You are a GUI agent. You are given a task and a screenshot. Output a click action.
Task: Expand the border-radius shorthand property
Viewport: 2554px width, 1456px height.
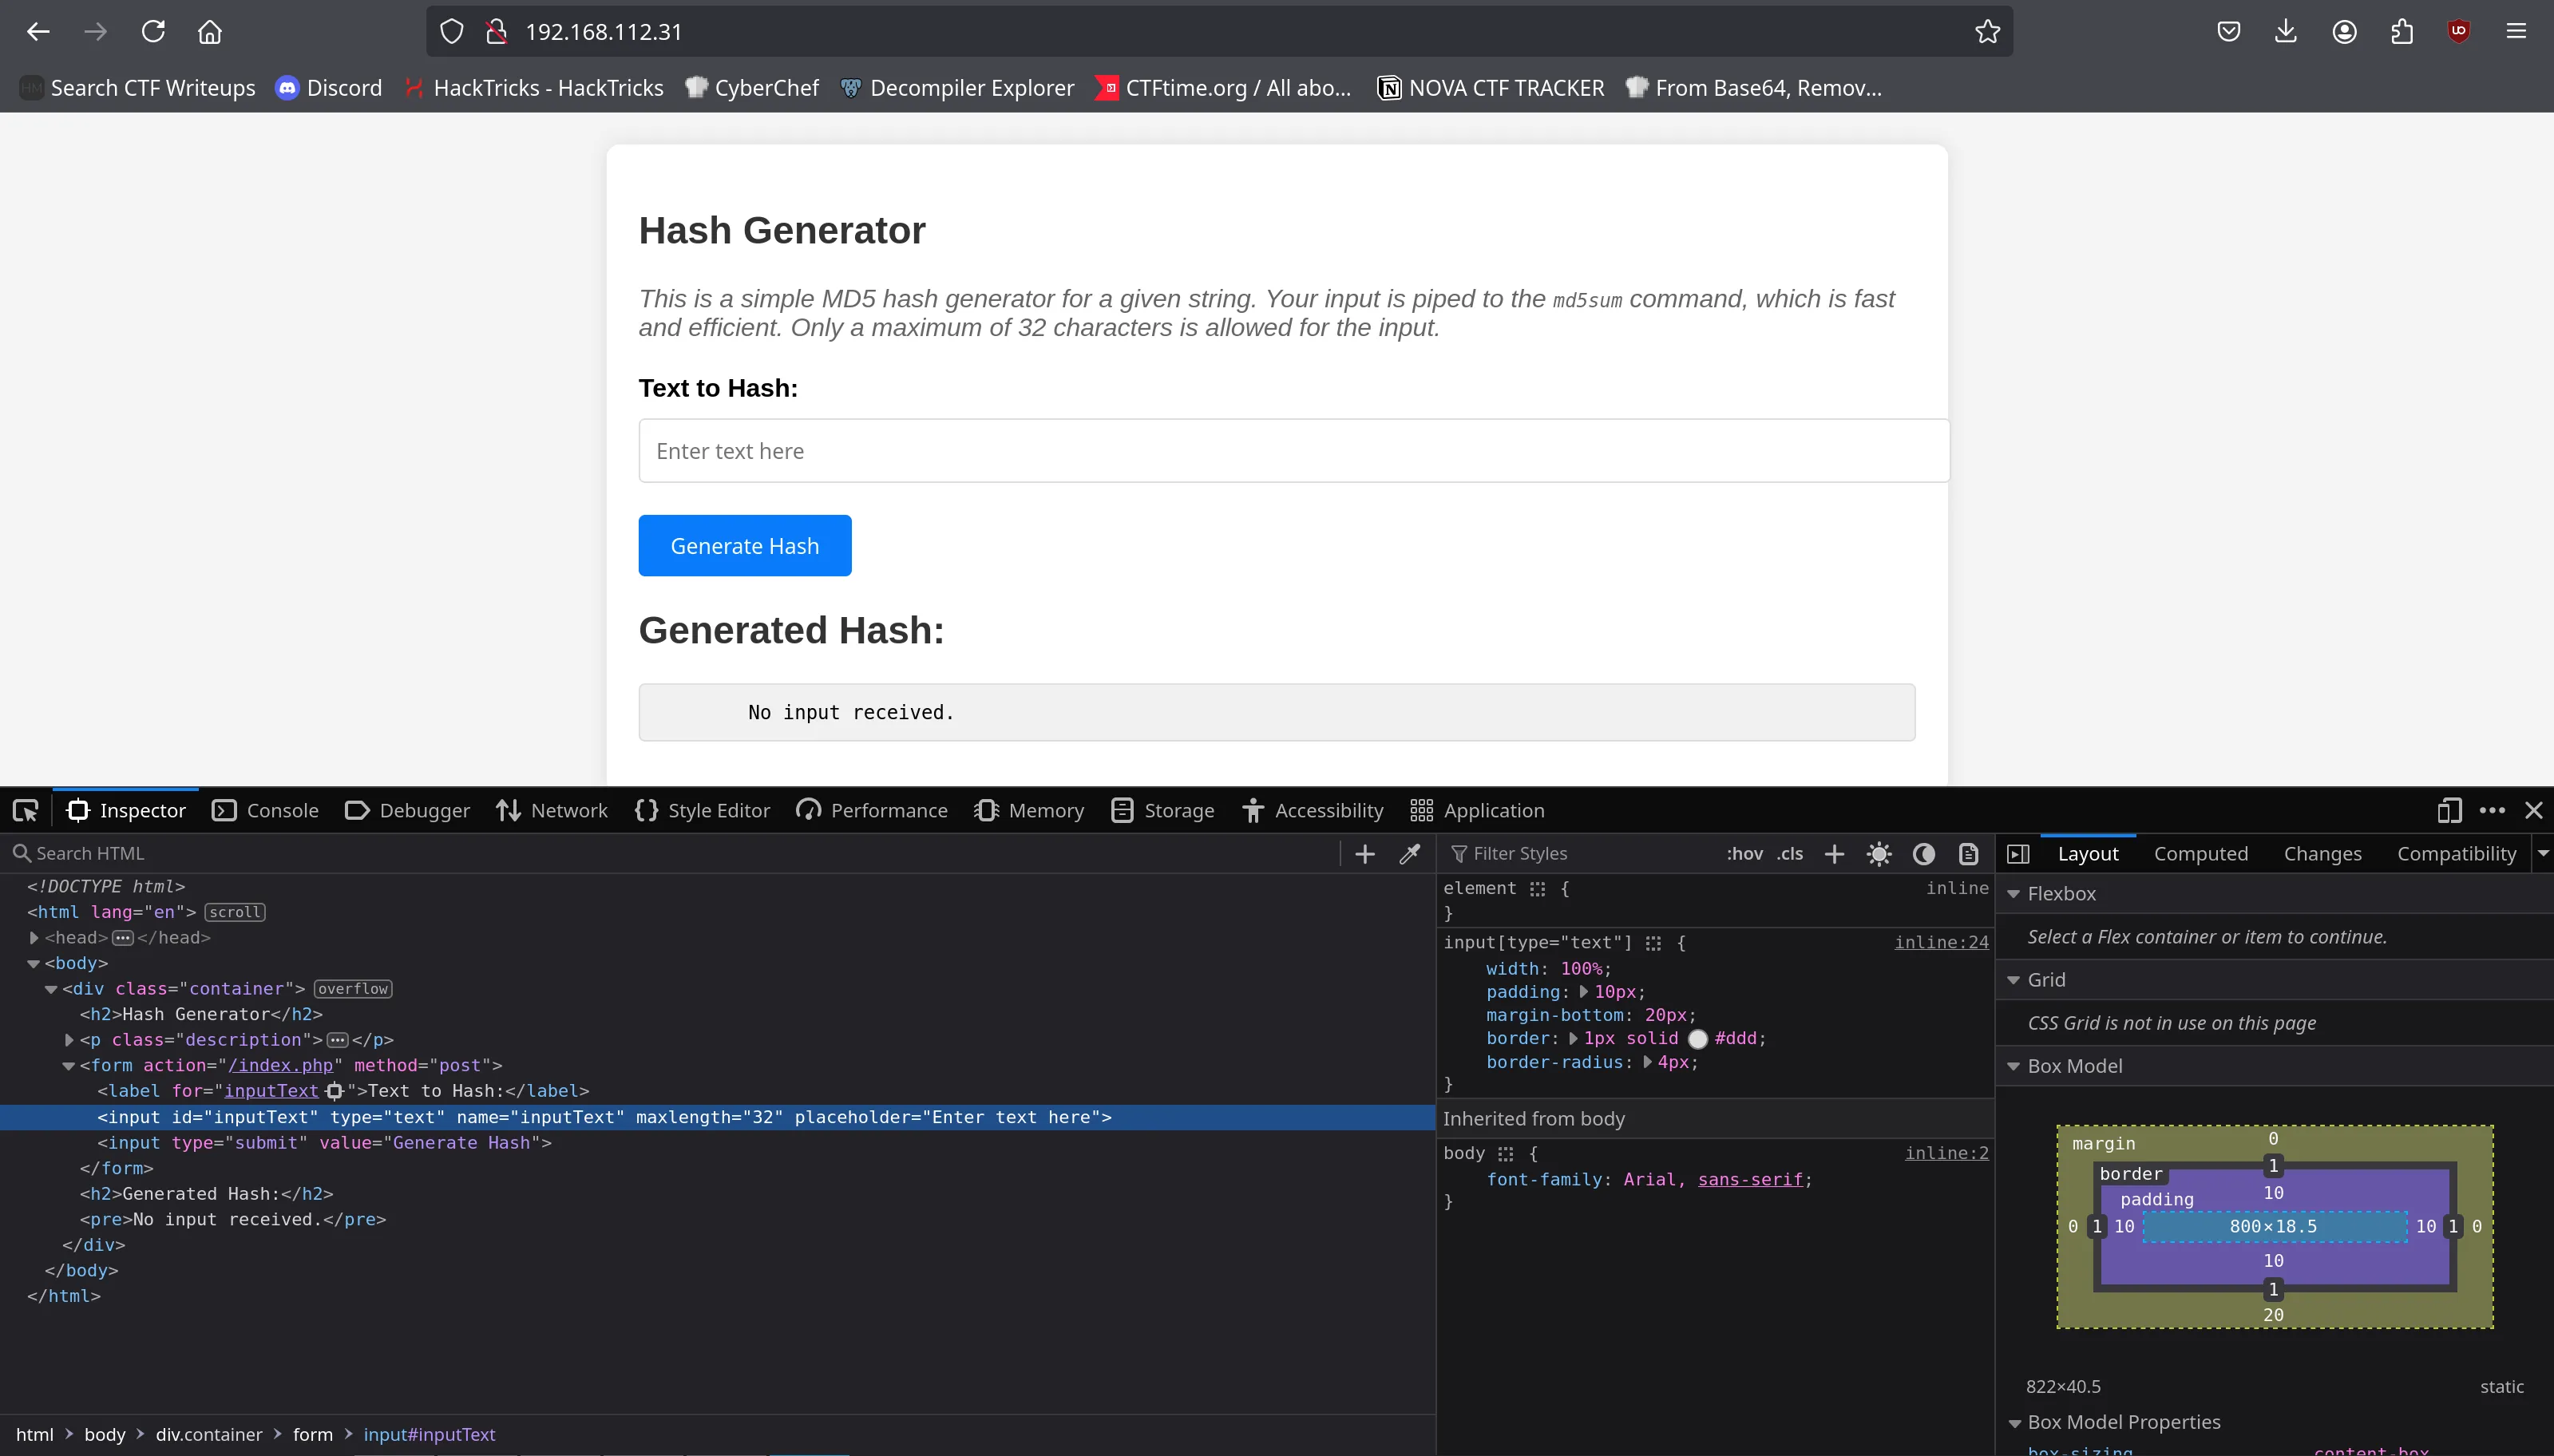coord(1648,1062)
